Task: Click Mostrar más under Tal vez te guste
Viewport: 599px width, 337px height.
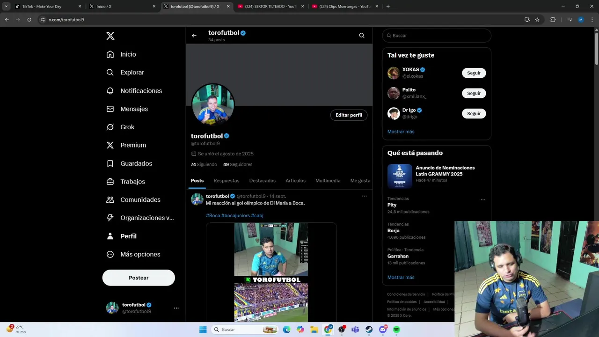Action: click(x=401, y=132)
